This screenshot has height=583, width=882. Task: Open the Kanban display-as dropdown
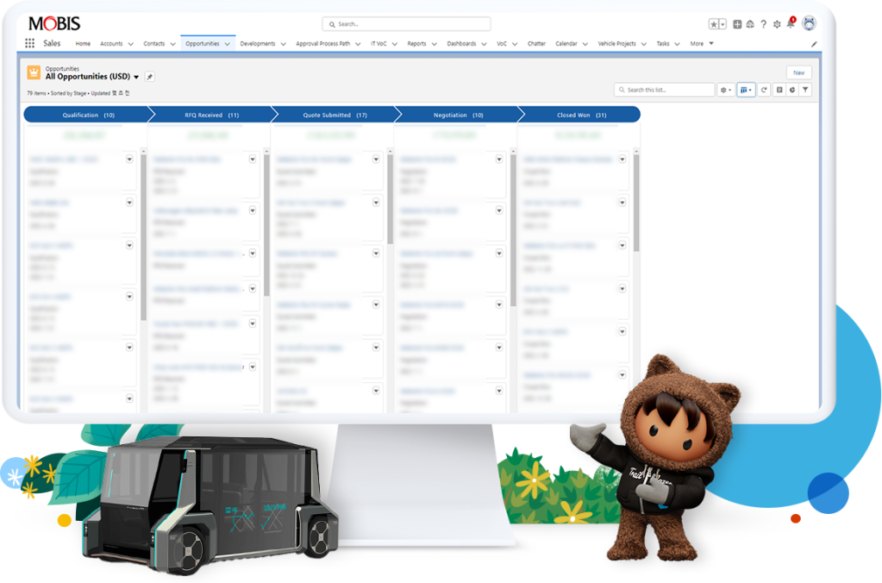(x=746, y=90)
